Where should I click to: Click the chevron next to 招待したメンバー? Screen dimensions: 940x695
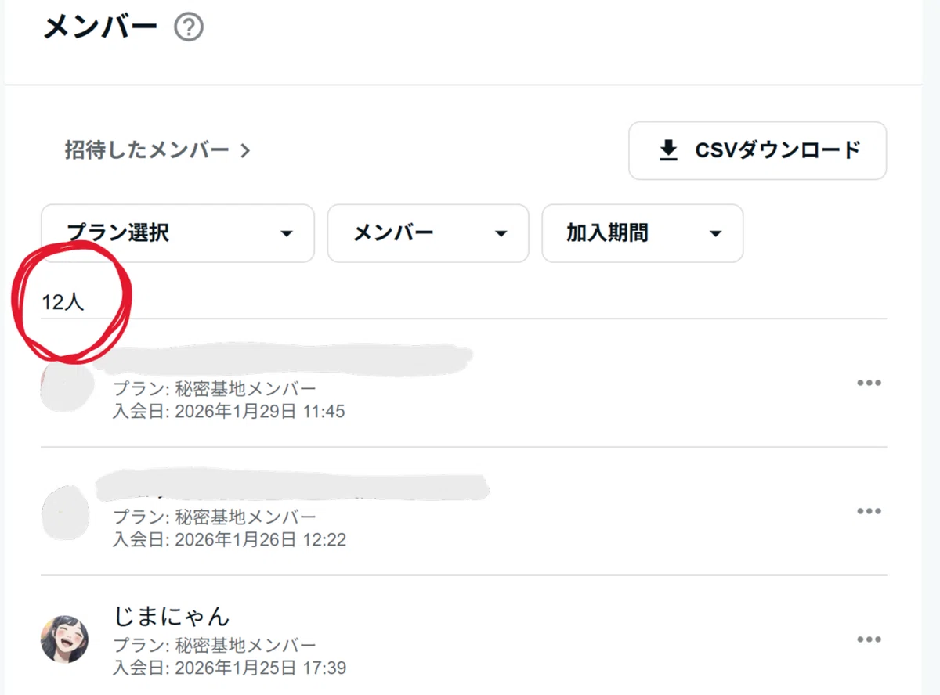[x=245, y=150]
